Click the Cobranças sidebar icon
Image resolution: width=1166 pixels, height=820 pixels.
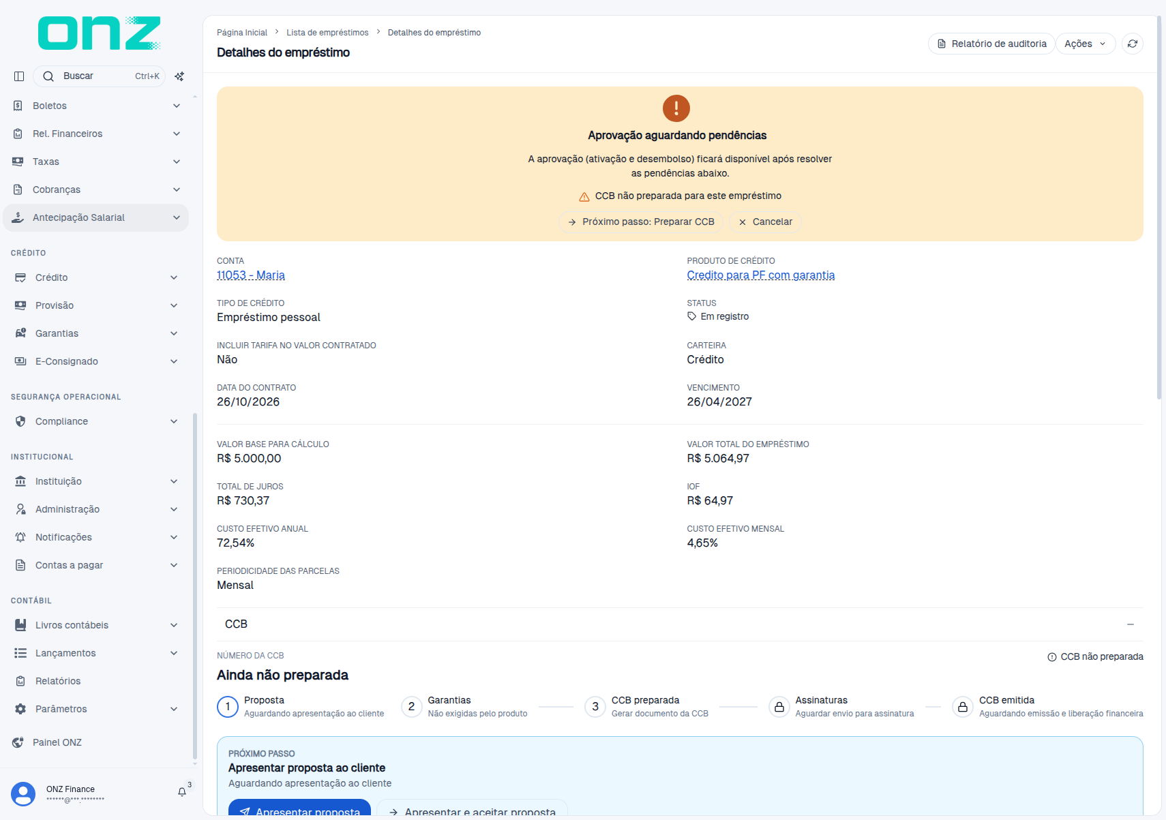[x=18, y=189]
